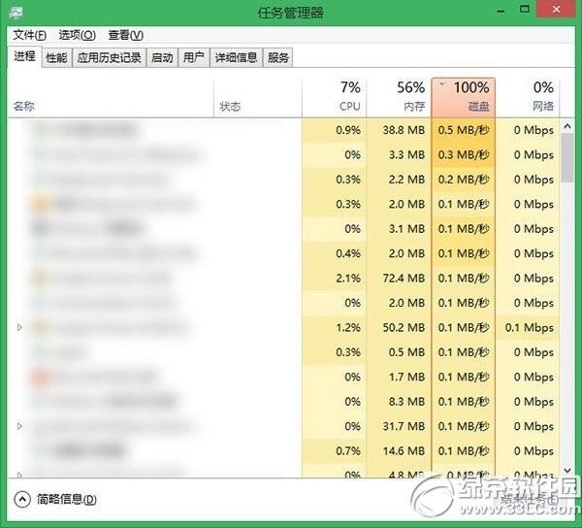This screenshot has width=582, height=528.
Task: Click the red icon of the 1.7 MB process
Action: point(40,377)
